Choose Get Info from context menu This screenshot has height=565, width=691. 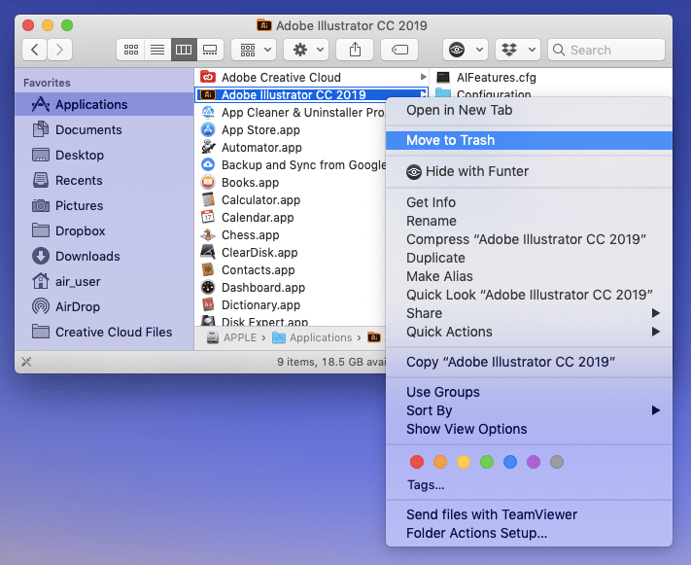point(529,202)
